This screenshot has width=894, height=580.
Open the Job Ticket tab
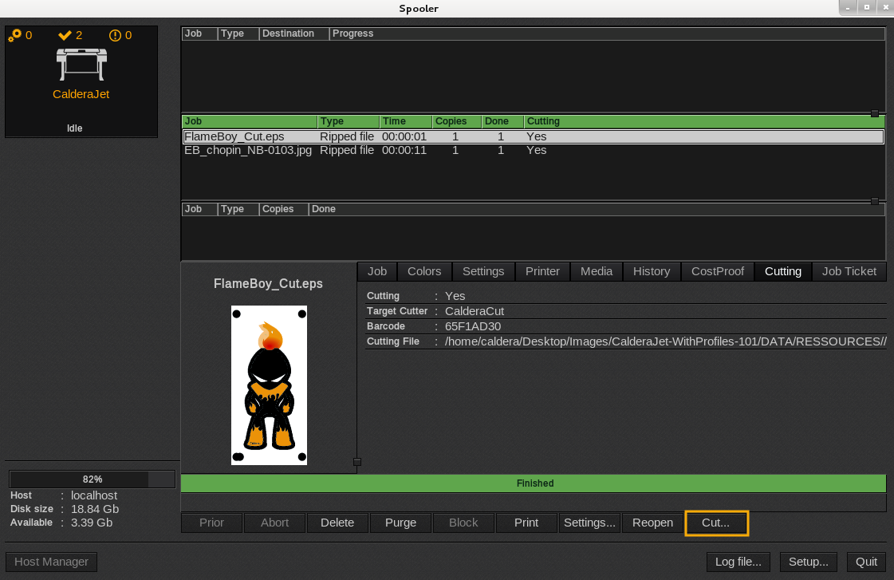pyautogui.click(x=849, y=271)
